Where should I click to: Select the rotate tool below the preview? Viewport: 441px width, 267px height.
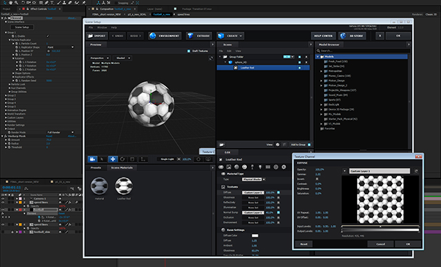pyautogui.click(x=123, y=159)
